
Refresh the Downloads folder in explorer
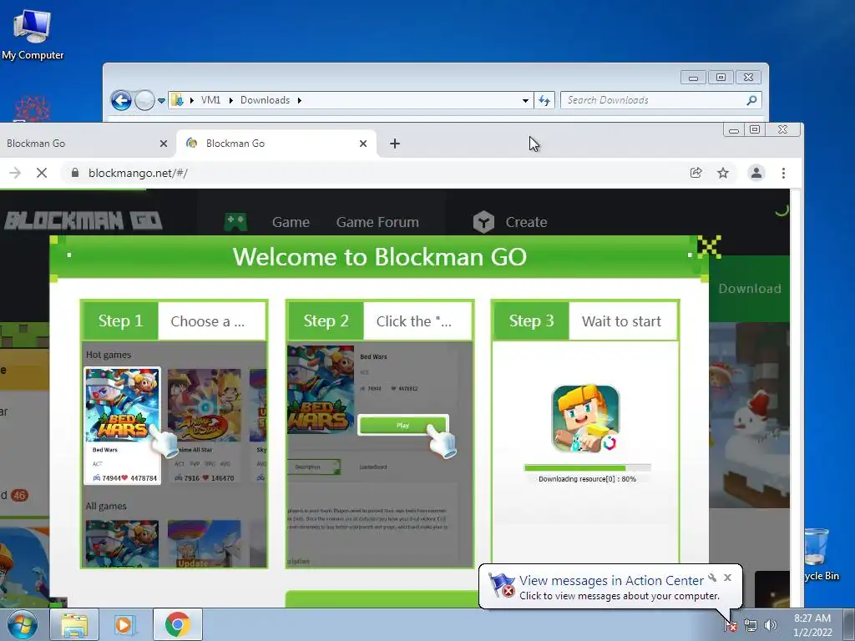(544, 100)
